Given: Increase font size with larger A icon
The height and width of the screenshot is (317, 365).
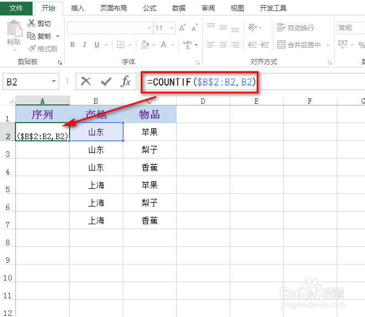Looking at the screenshot, I should pos(182,28).
